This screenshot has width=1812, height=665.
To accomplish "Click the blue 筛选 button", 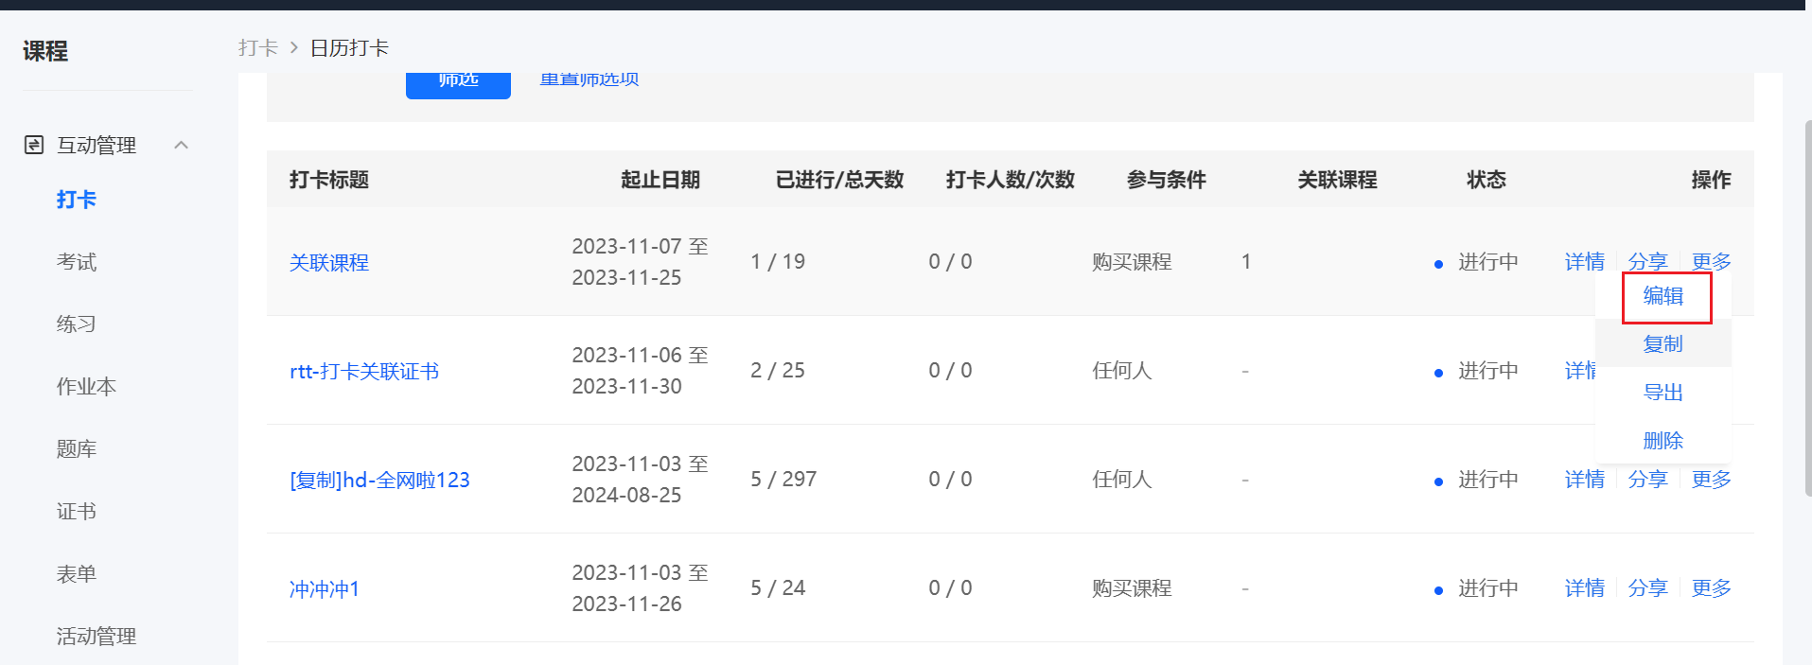I will (x=458, y=84).
